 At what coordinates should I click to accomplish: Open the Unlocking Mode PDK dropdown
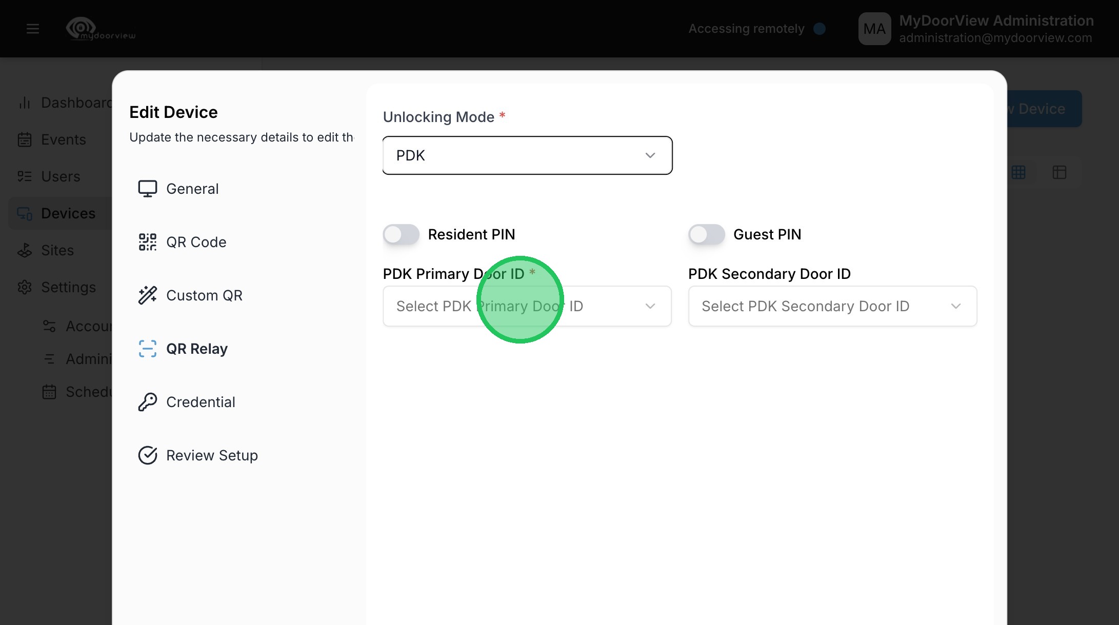(527, 155)
